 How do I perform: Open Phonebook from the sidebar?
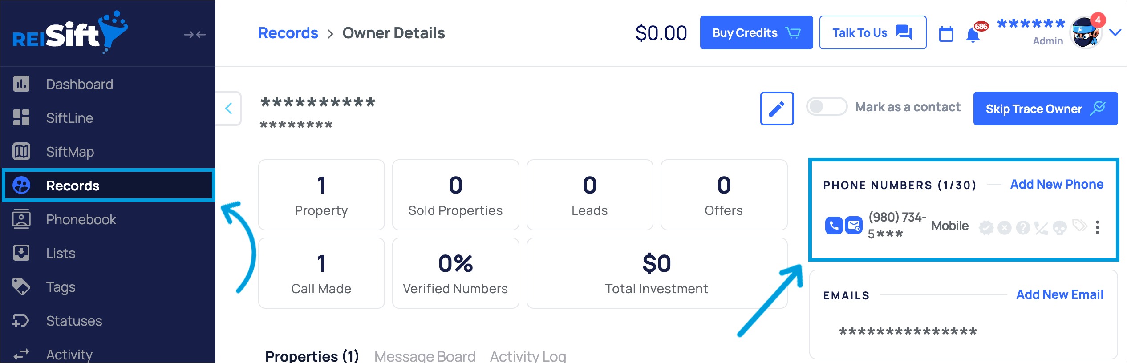(x=81, y=219)
